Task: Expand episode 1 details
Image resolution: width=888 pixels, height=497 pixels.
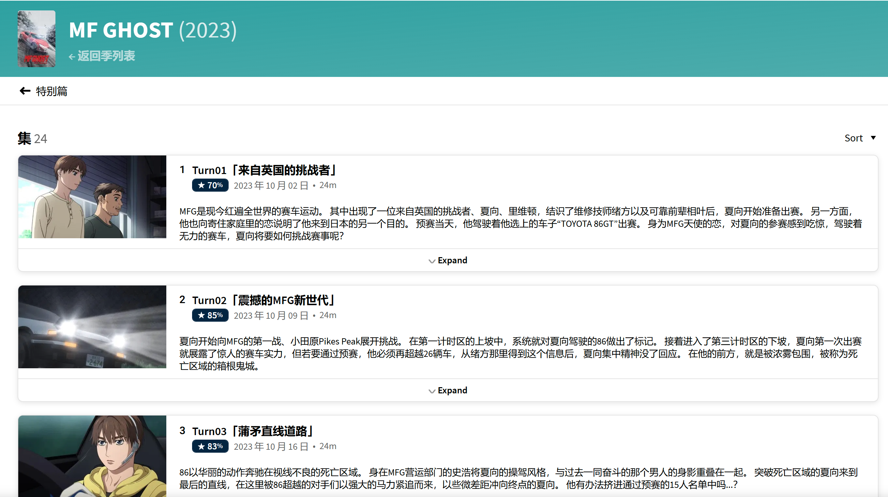Action: click(x=448, y=260)
